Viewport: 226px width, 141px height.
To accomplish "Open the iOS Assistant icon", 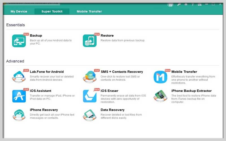I will coord(19,96).
